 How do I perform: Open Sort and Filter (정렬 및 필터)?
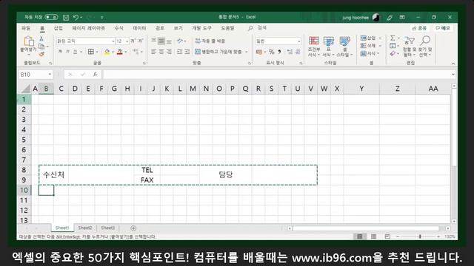coord(410,47)
